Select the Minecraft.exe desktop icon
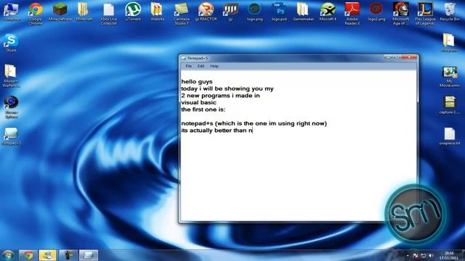The image size is (465, 261). point(60,12)
